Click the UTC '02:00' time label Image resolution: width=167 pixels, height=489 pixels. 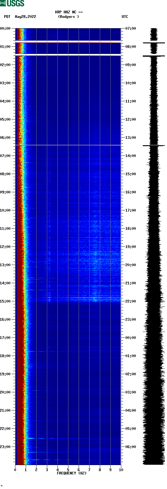tap(131, 374)
